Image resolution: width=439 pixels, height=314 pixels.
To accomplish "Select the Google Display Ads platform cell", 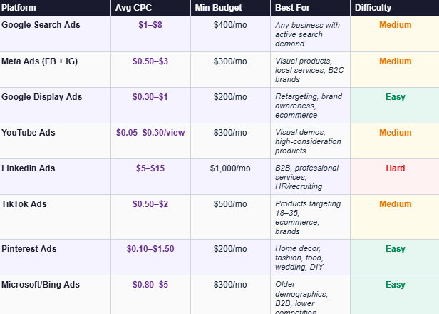I will (x=43, y=96).
